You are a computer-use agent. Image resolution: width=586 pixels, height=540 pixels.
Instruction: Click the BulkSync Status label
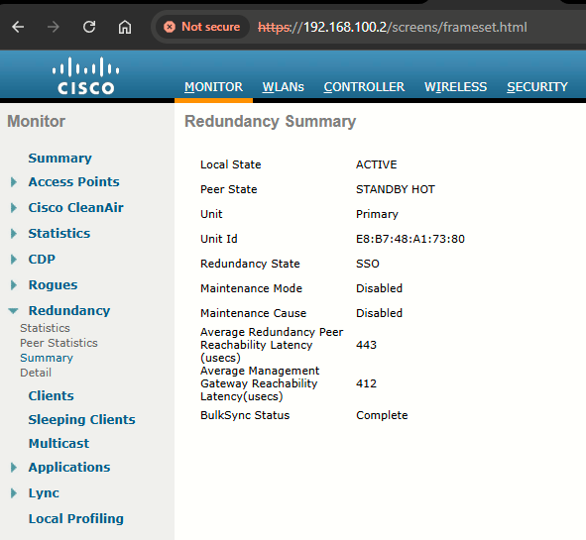pyautogui.click(x=245, y=415)
